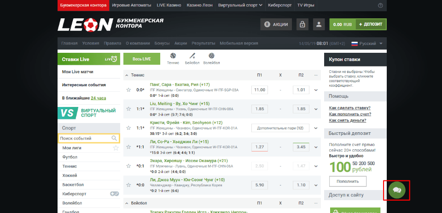
Task: Click the help question mark icon
Action: [380, 6]
